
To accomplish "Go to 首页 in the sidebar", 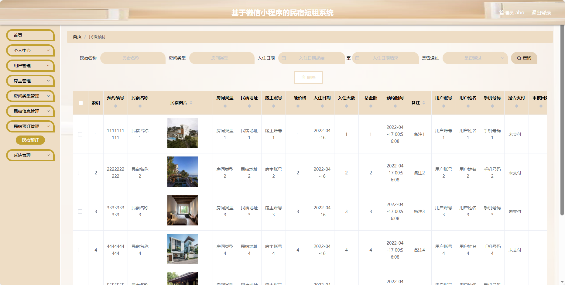I will [30, 35].
